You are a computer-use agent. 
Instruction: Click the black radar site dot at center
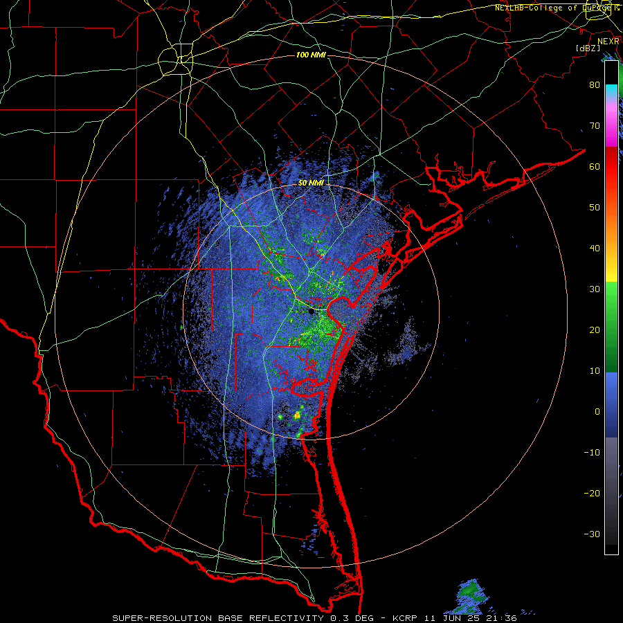coord(311,311)
